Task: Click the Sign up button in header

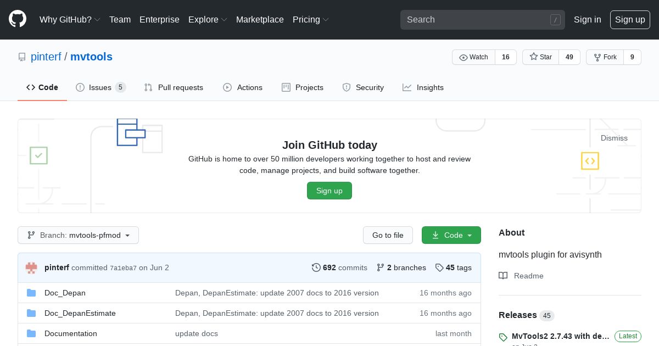Action: tap(630, 19)
